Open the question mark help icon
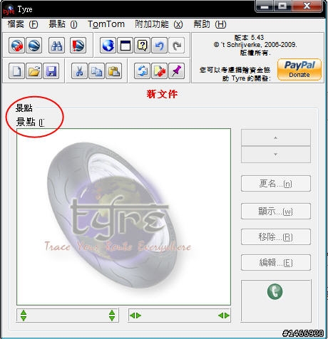The width and height of the screenshot is (328, 339). [142, 45]
